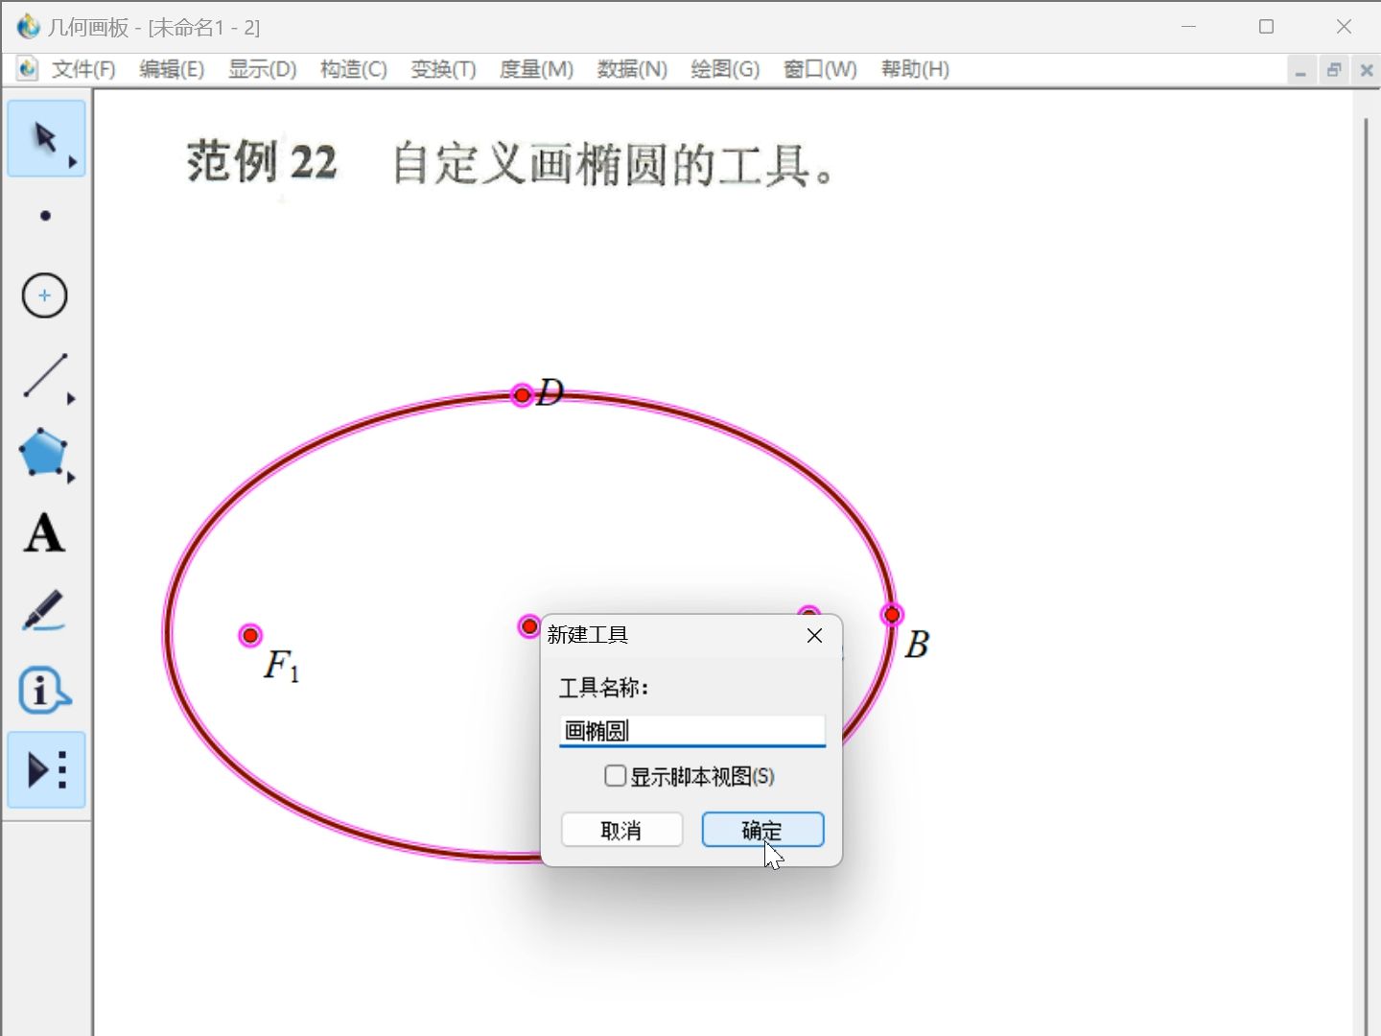Open the 编辑(E) menu

click(172, 69)
